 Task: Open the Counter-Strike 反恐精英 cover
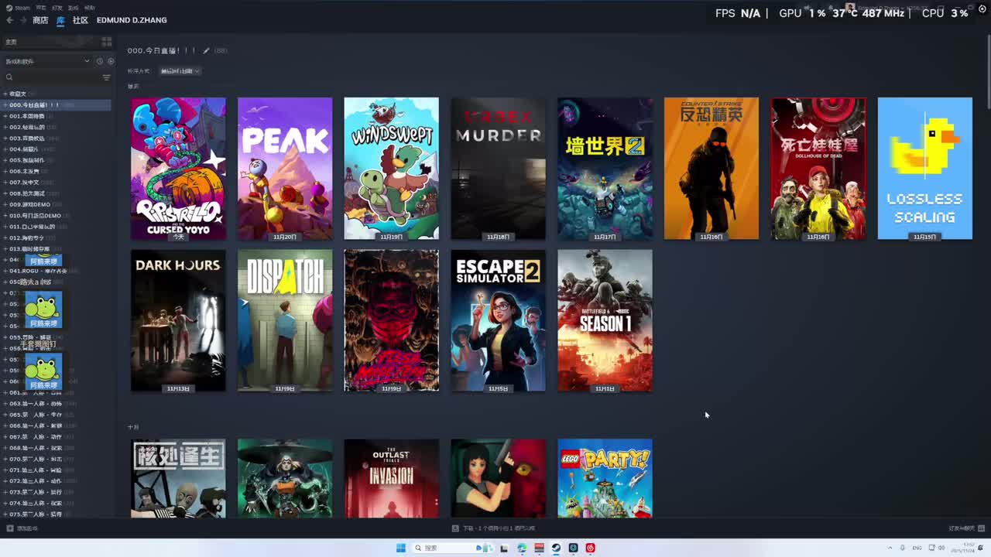[712, 168]
